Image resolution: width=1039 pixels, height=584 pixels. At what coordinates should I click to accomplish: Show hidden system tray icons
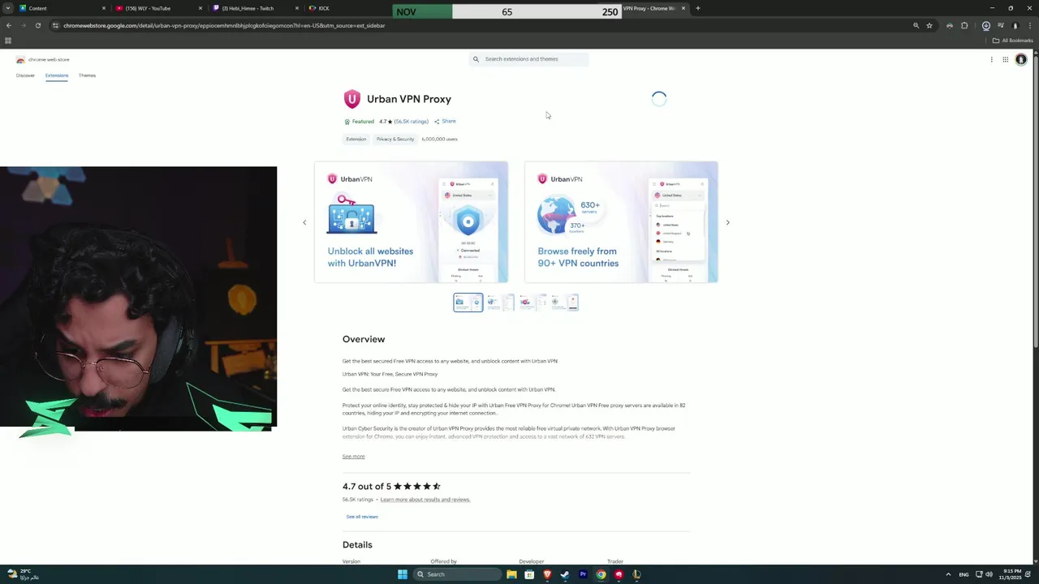(x=948, y=574)
